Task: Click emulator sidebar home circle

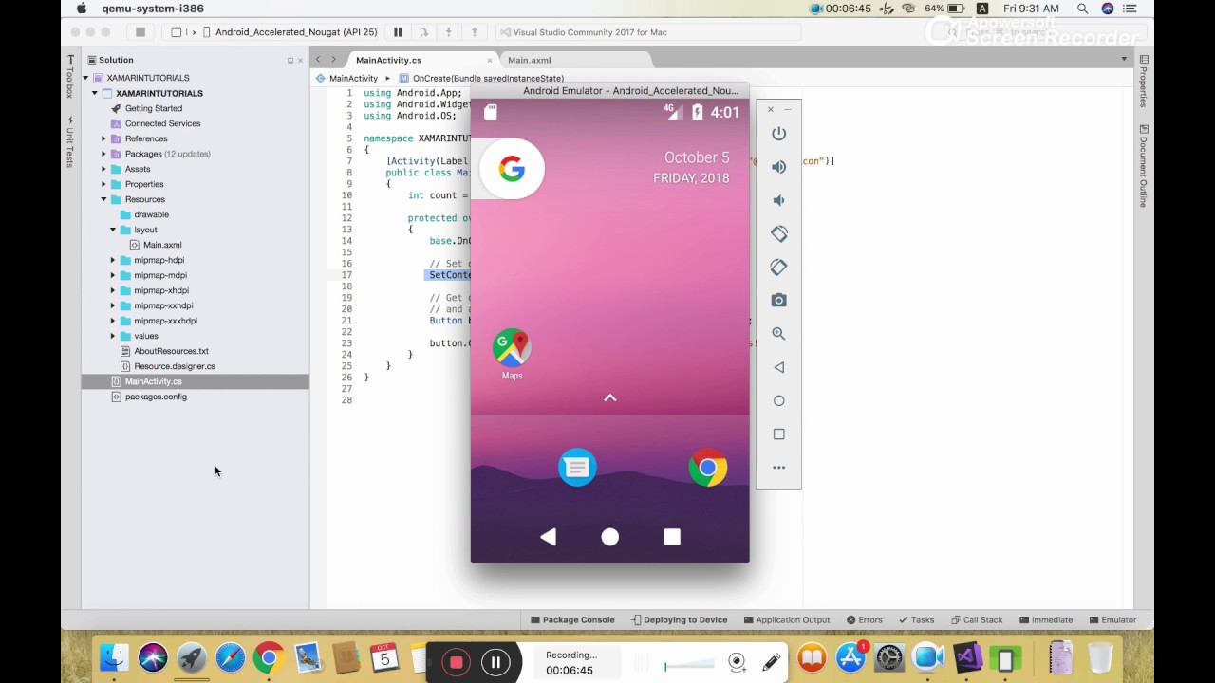Action: click(778, 400)
